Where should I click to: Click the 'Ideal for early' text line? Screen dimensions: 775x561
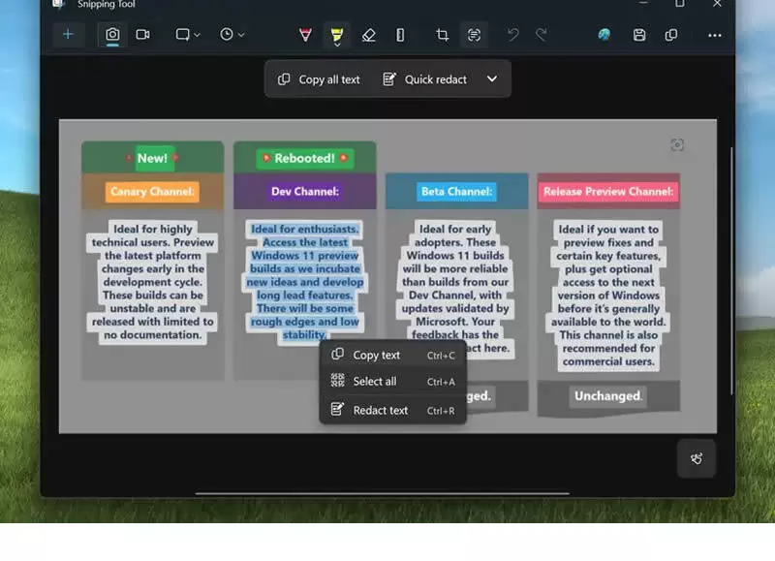(455, 229)
